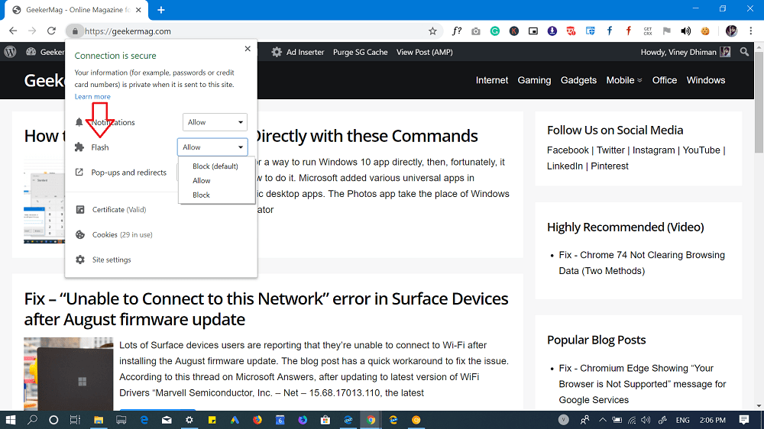Image resolution: width=764 pixels, height=429 pixels.
Task: Click View Post (AMP)
Action: click(424, 52)
